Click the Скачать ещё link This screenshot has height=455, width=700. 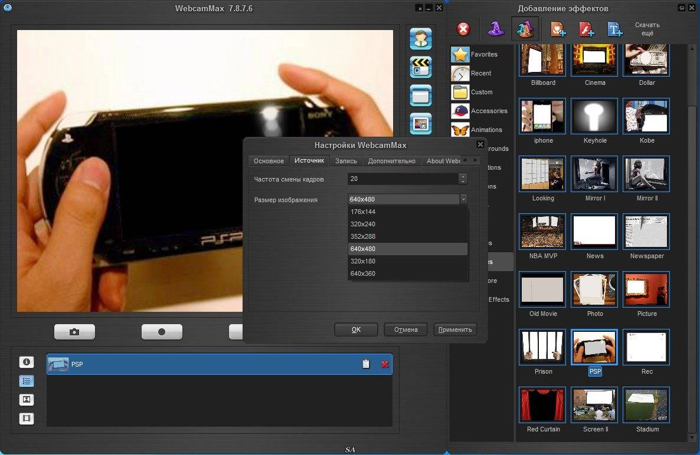[x=647, y=29]
